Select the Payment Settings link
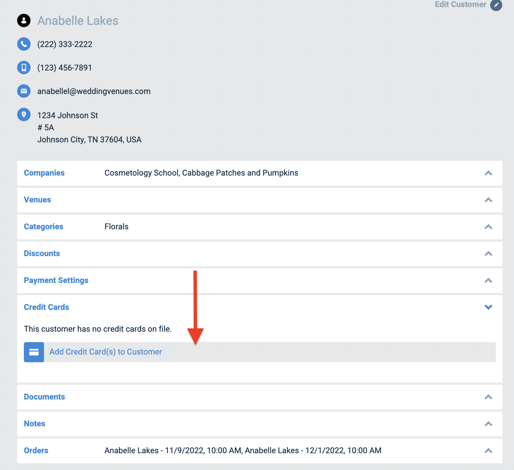 tap(56, 280)
